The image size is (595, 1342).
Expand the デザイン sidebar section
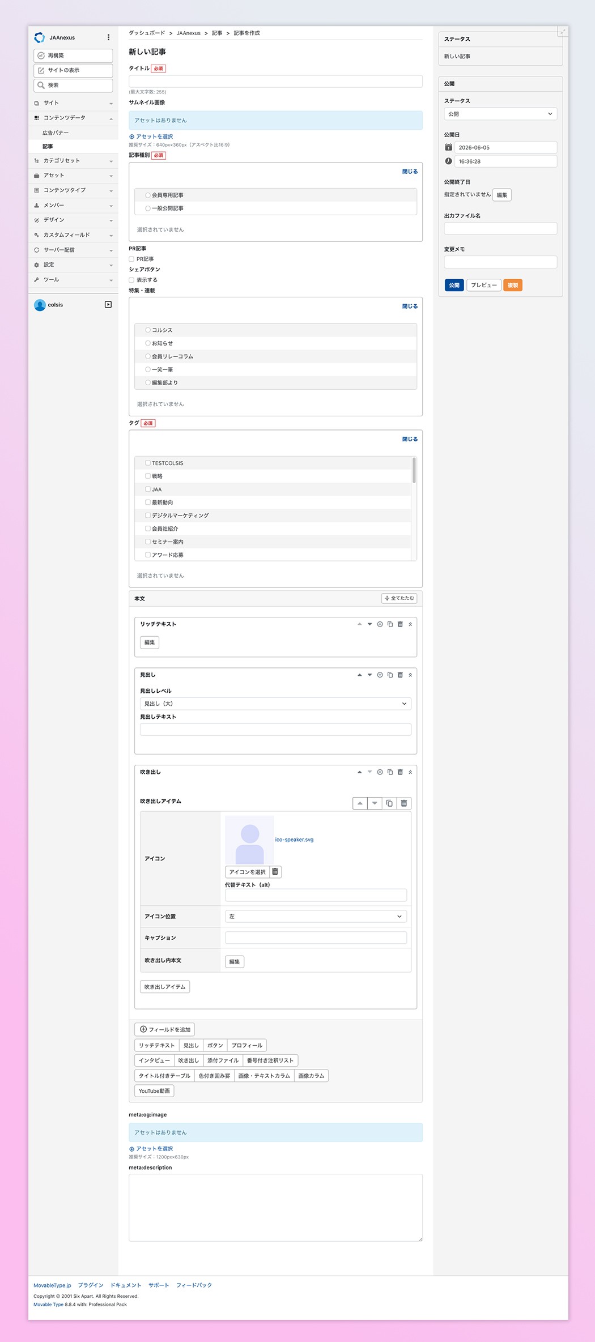74,220
